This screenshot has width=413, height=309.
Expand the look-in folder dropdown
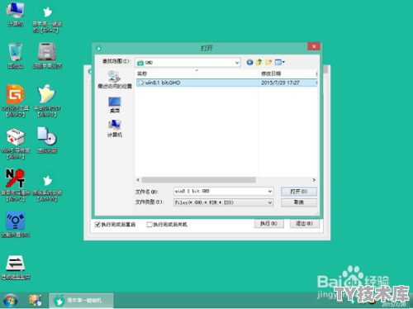coord(237,63)
